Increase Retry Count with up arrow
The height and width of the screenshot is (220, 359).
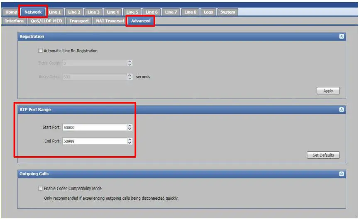click(x=130, y=61)
